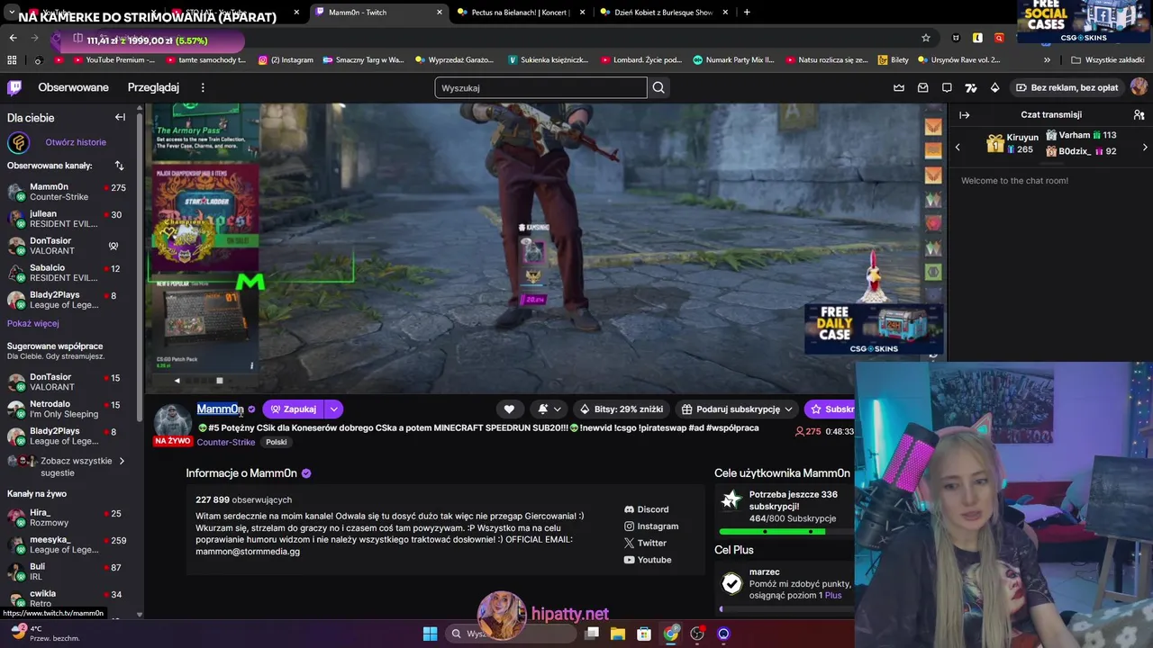Open the Wszystkie zakładki bookmarks folder

point(1107,60)
